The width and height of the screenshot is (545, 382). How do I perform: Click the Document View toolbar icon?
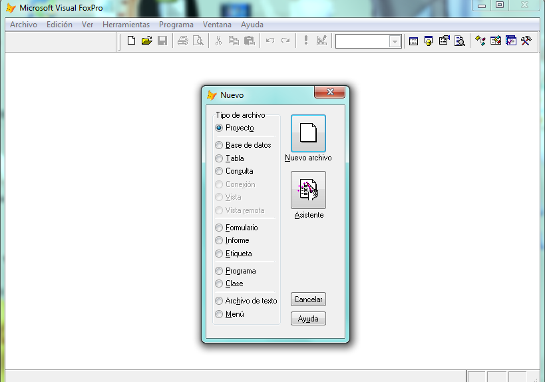(x=460, y=41)
